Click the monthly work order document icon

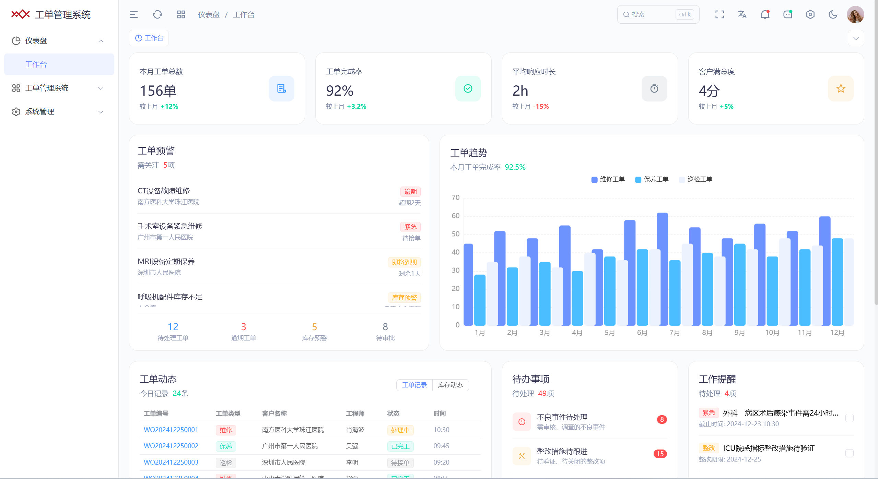coord(281,88)
